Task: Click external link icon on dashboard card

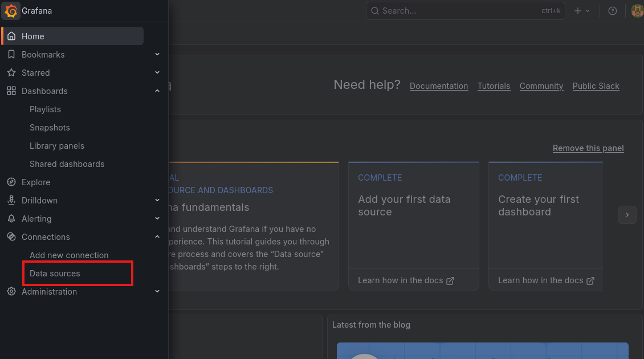Action: pos(590,281)
